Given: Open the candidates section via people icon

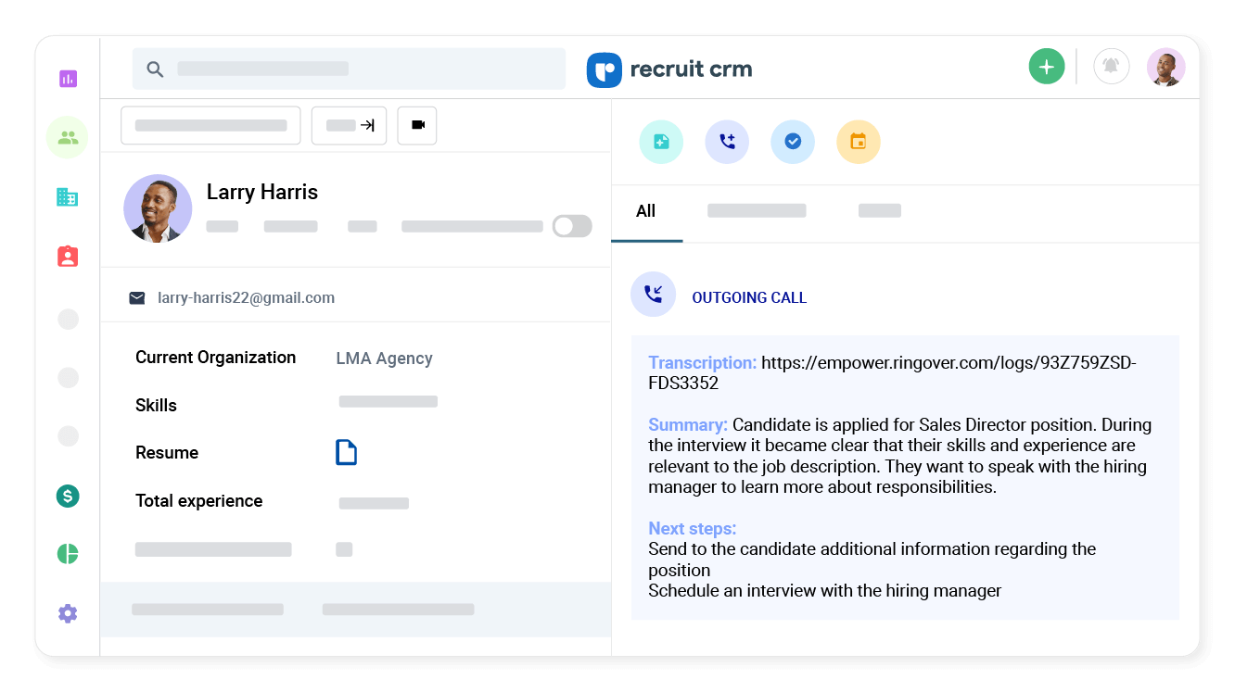Looking at the screenshot, I should pos(67,137).
